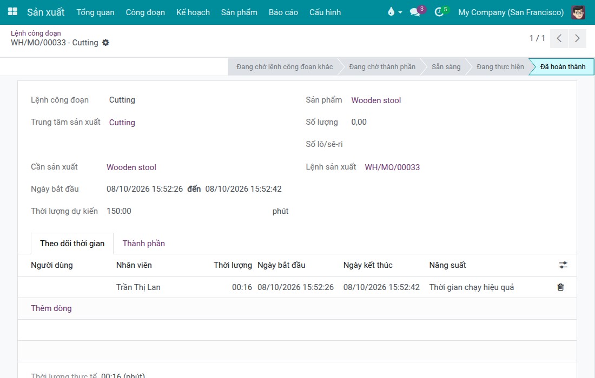Click the Lệnh công đoạn name field Cutting

pos(122,100)
